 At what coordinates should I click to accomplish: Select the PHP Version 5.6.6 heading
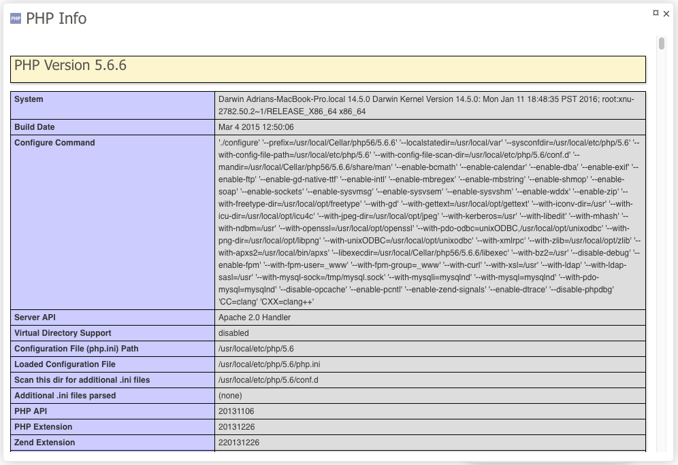(71, 65)
